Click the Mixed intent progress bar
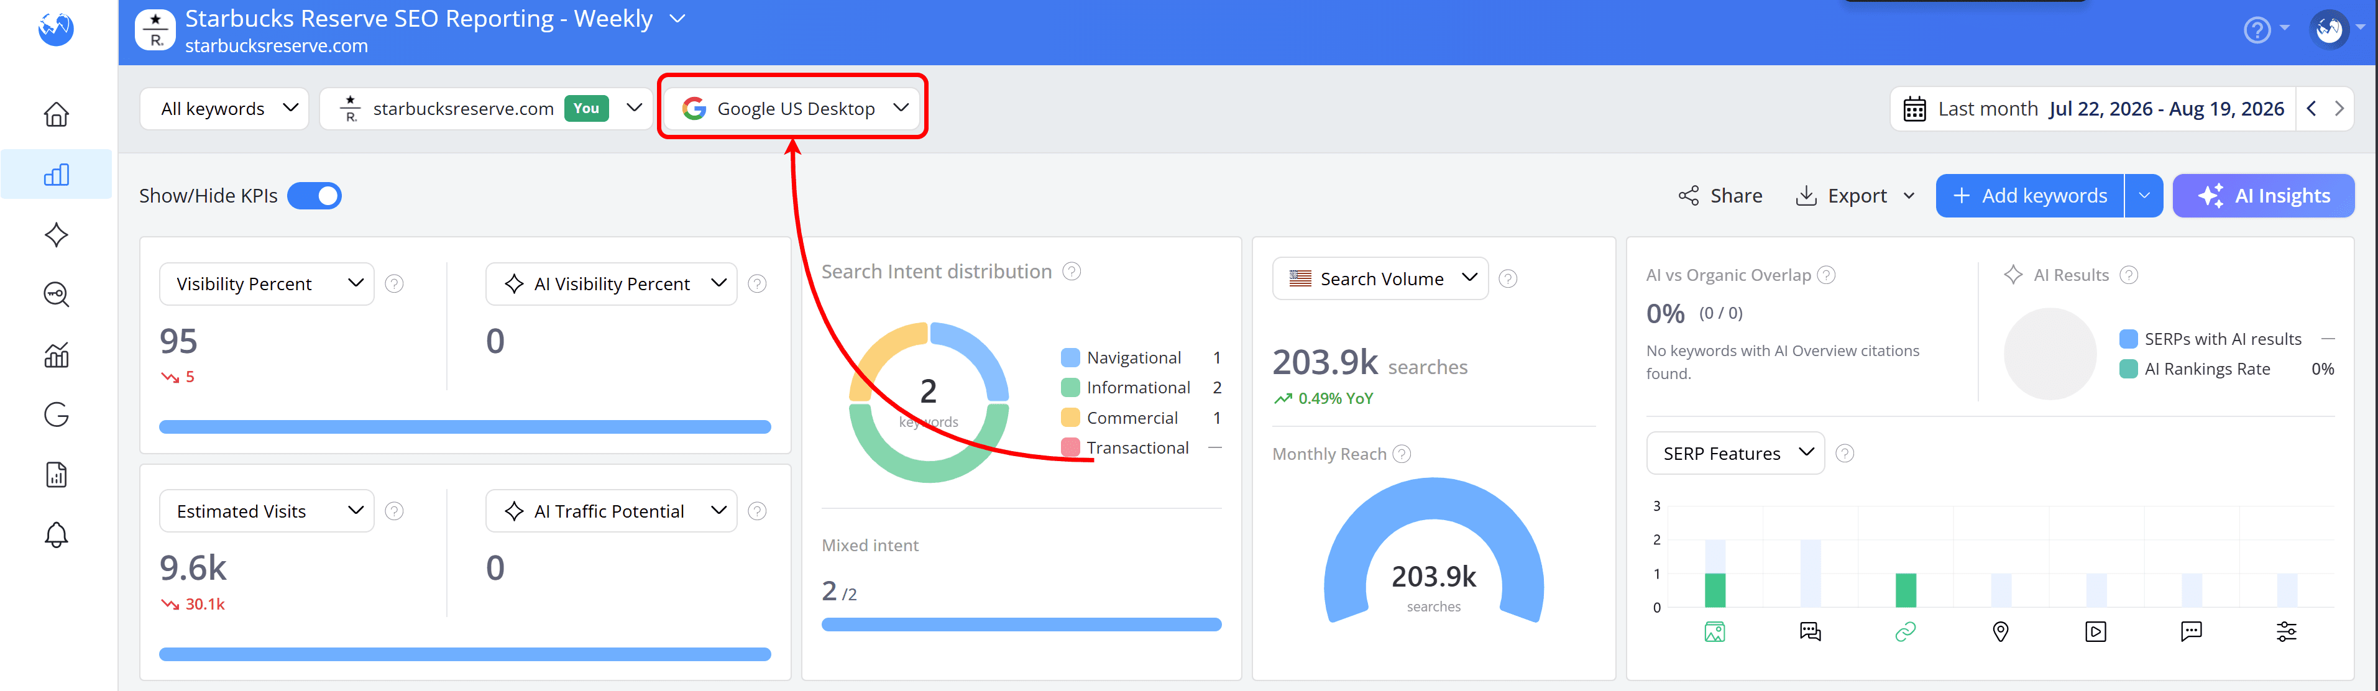 [x=1021, y=625]
